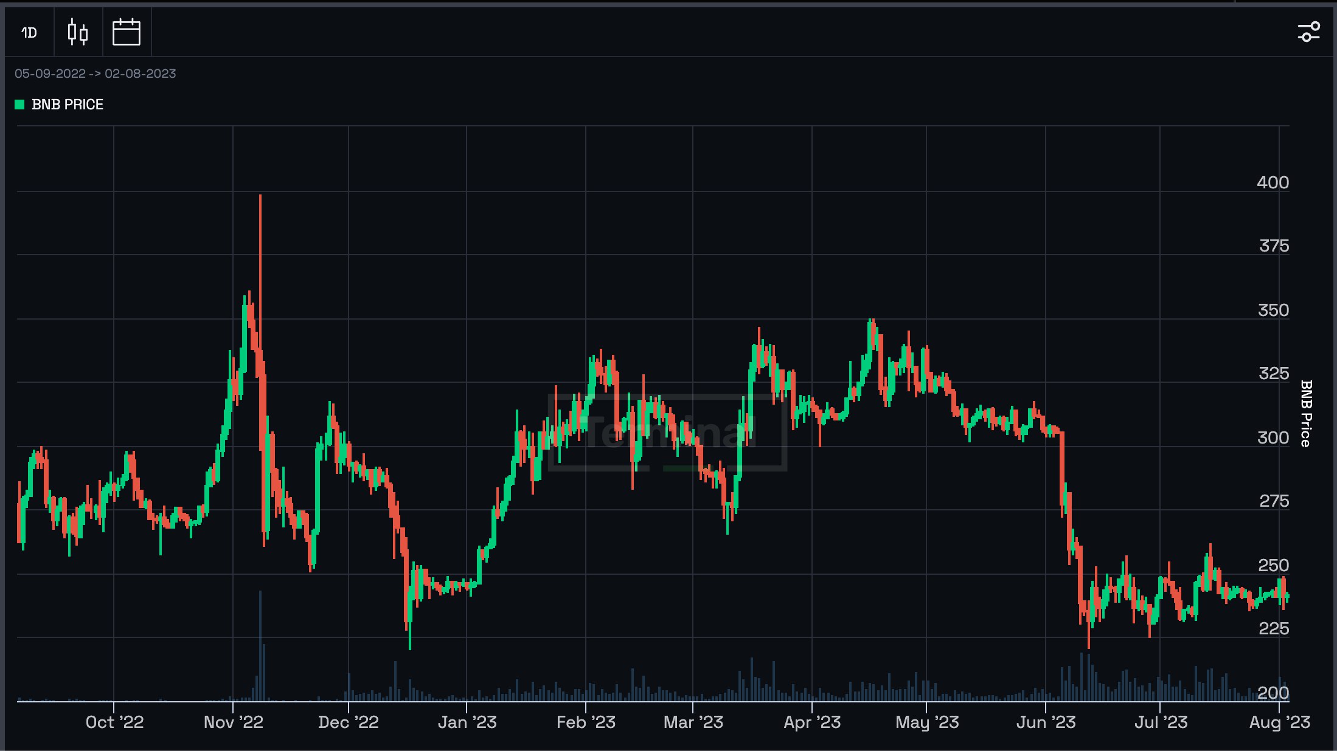Open chart settings sliders icon
The image size is (1337, 751).
tap(1308, 32)
